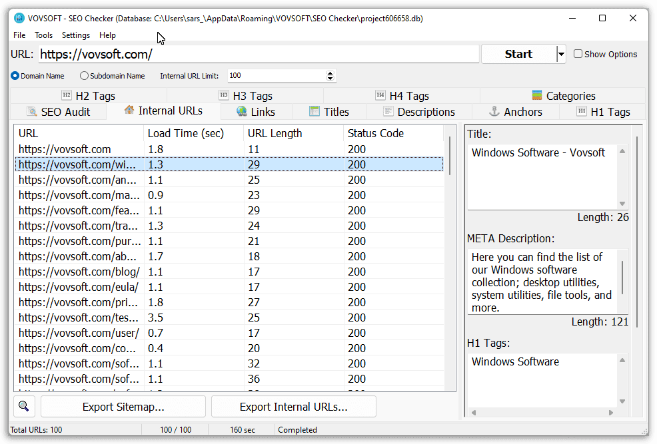The height and width of the screenshot is (444, 657).
Task: Sort by URL Length column header
Action: (x=293, y=133)
